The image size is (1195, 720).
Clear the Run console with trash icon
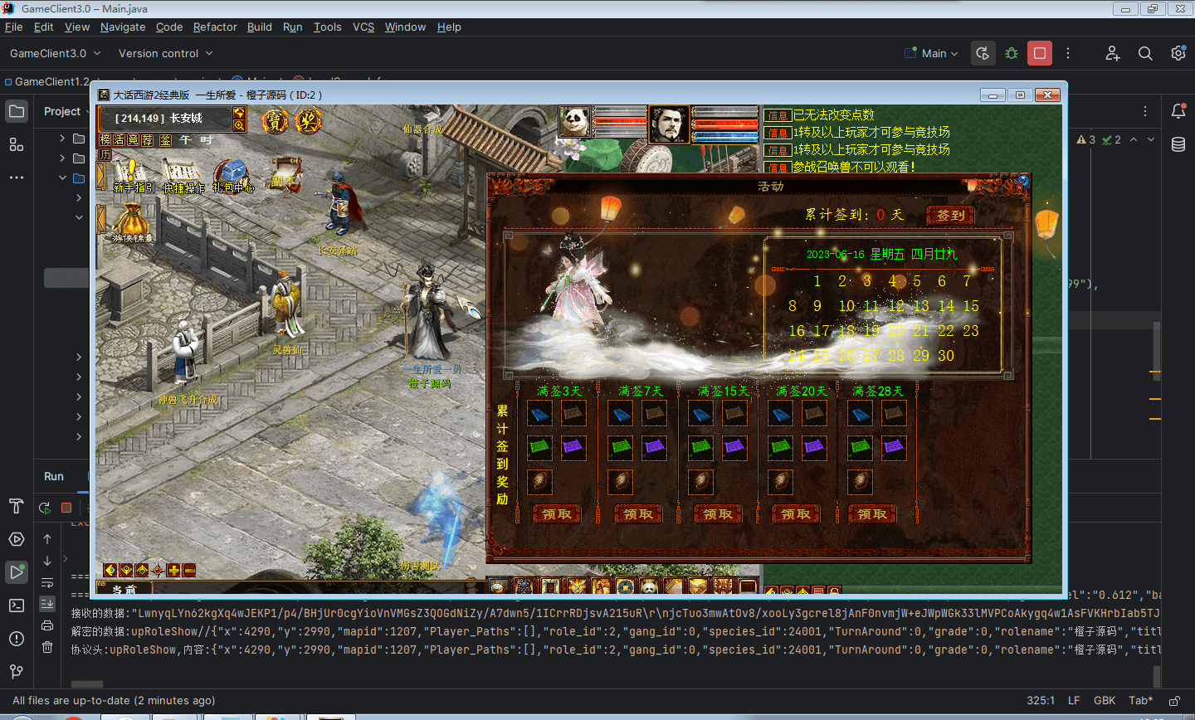pyautogui.click(x=47, y=647)
